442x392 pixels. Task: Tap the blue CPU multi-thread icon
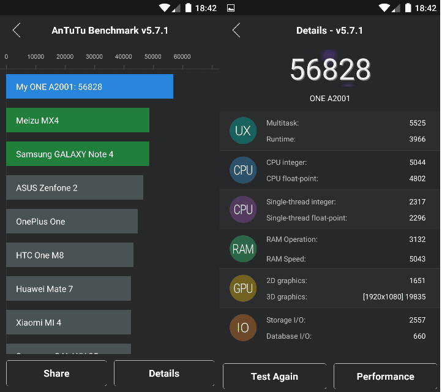click(243, 170)
